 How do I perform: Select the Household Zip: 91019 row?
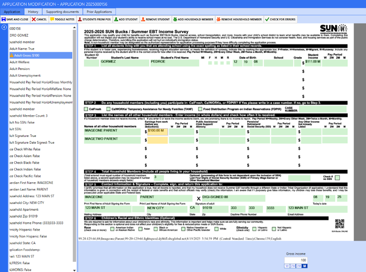click(x=41, y=216)
